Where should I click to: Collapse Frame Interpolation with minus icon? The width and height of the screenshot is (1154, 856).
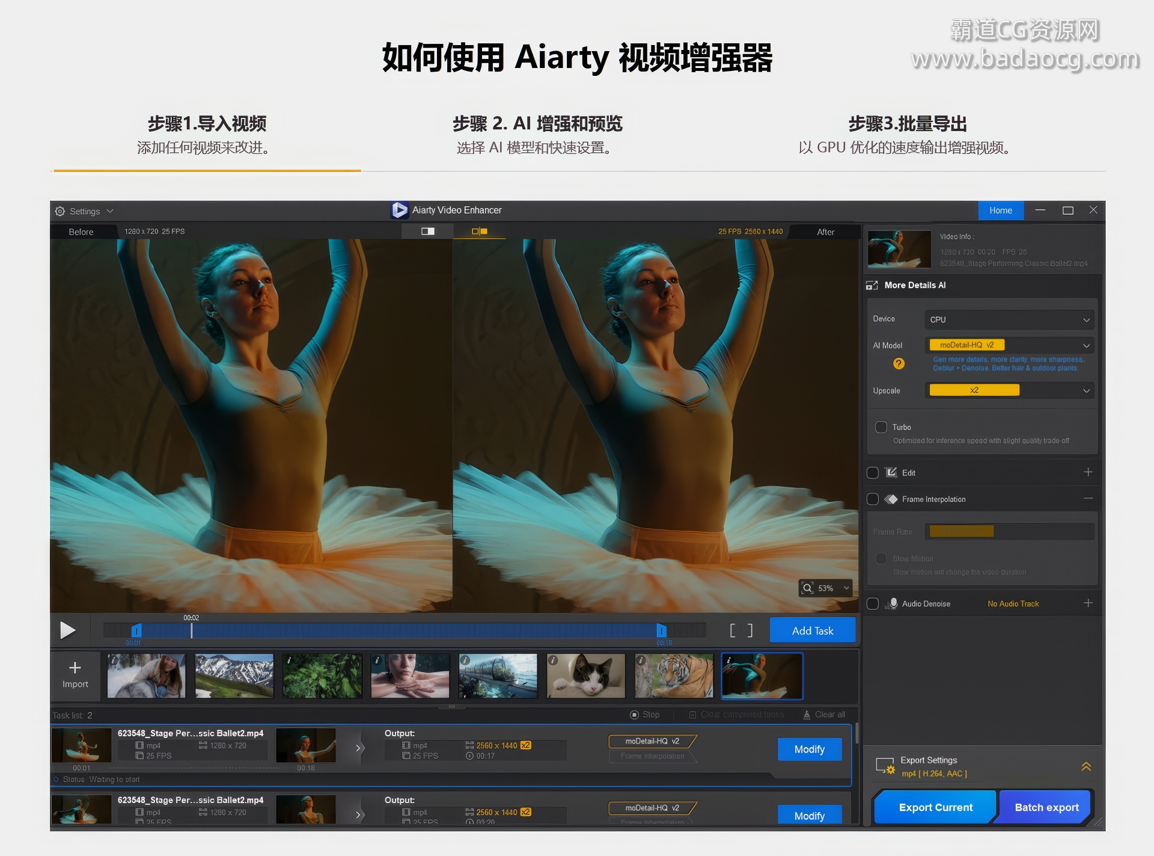click(x=1088, y=499)
